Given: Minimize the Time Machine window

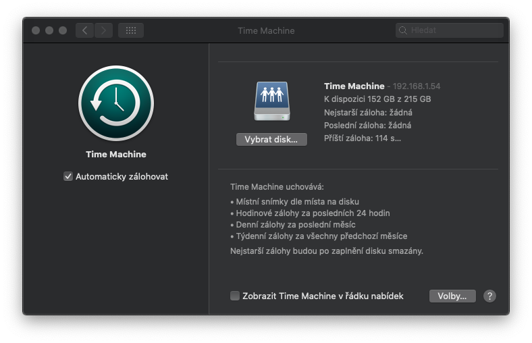Looking at the screenshot, I should coord(49,30).
